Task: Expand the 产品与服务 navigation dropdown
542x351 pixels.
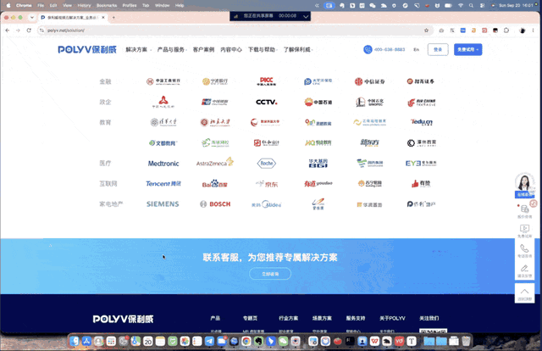Action: tap(172, 49)
